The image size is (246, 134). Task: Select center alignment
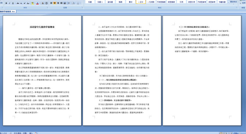pos(55,3)
